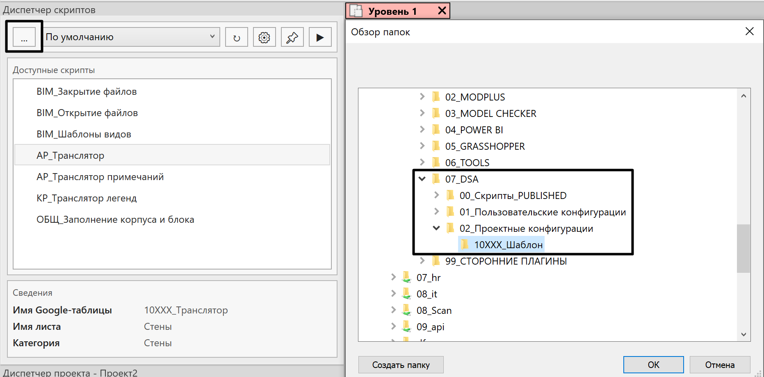Image resolution: width=764 pixels, height=377 pixels.
Task: Select folder 04_POWER BI
Action: point(474,130)
